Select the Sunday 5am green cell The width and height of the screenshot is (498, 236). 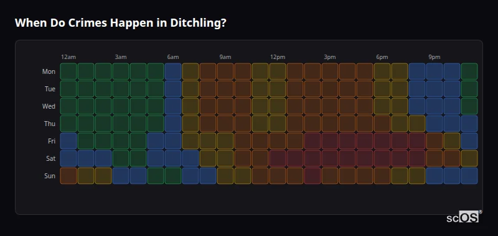click(x=156, y=176)
